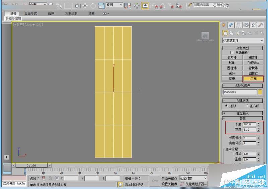Click the 长方体 primitive button

[232, 57]
